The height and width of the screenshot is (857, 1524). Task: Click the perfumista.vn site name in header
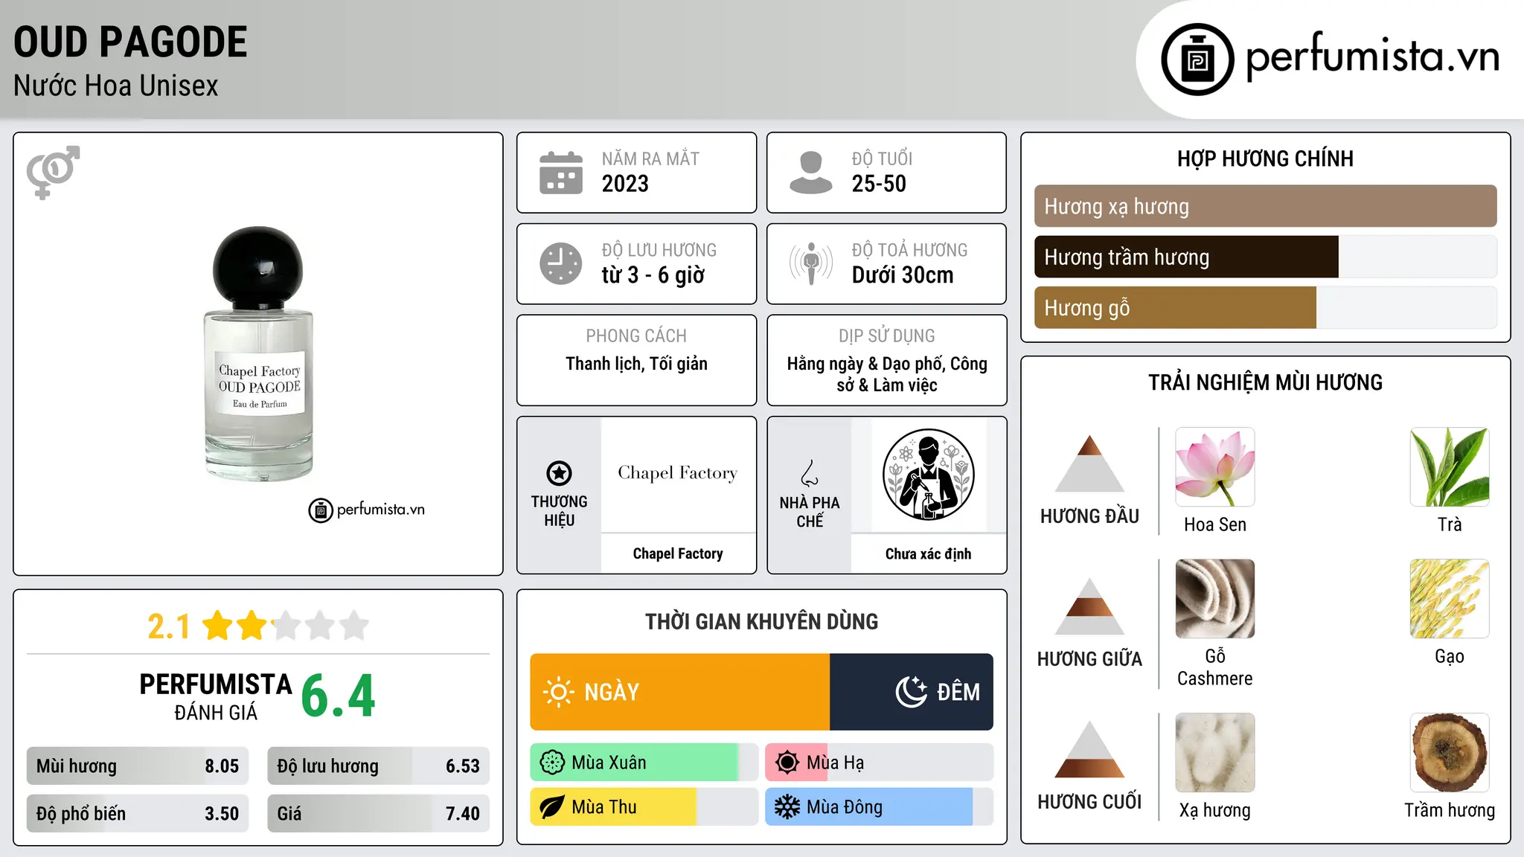(1372, 57)
